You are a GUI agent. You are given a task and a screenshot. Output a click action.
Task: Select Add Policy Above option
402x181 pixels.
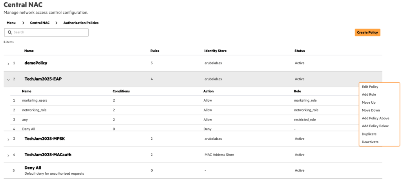(375, 118)
